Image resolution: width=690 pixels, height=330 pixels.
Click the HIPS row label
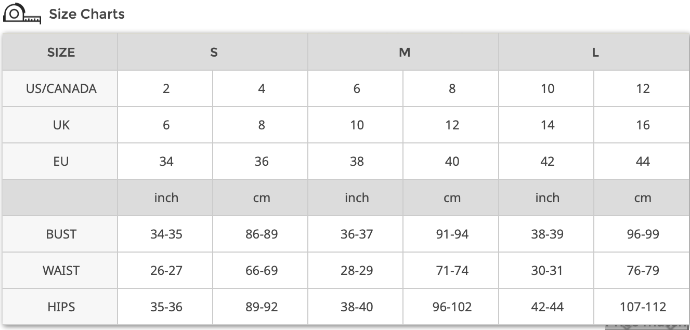[61, 307]
